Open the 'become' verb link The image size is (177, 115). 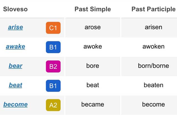pyautogui.click(x=16, y=104)
